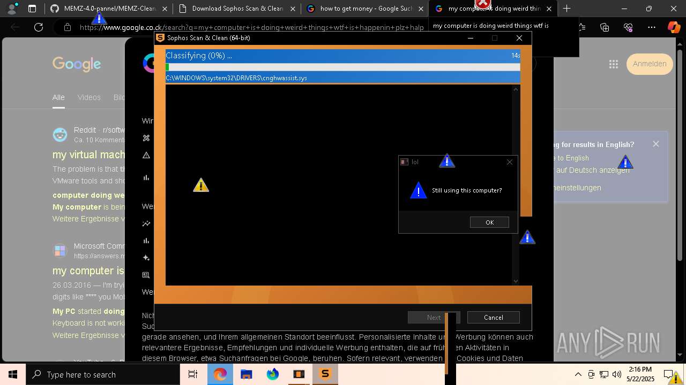Viewport: 686px width, 385px height.
Task: Open Microsoft Edge taskbar icon
Action: 220,374
